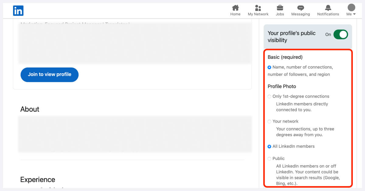Turn off your profile's public visibility

[x=341, y=34]
